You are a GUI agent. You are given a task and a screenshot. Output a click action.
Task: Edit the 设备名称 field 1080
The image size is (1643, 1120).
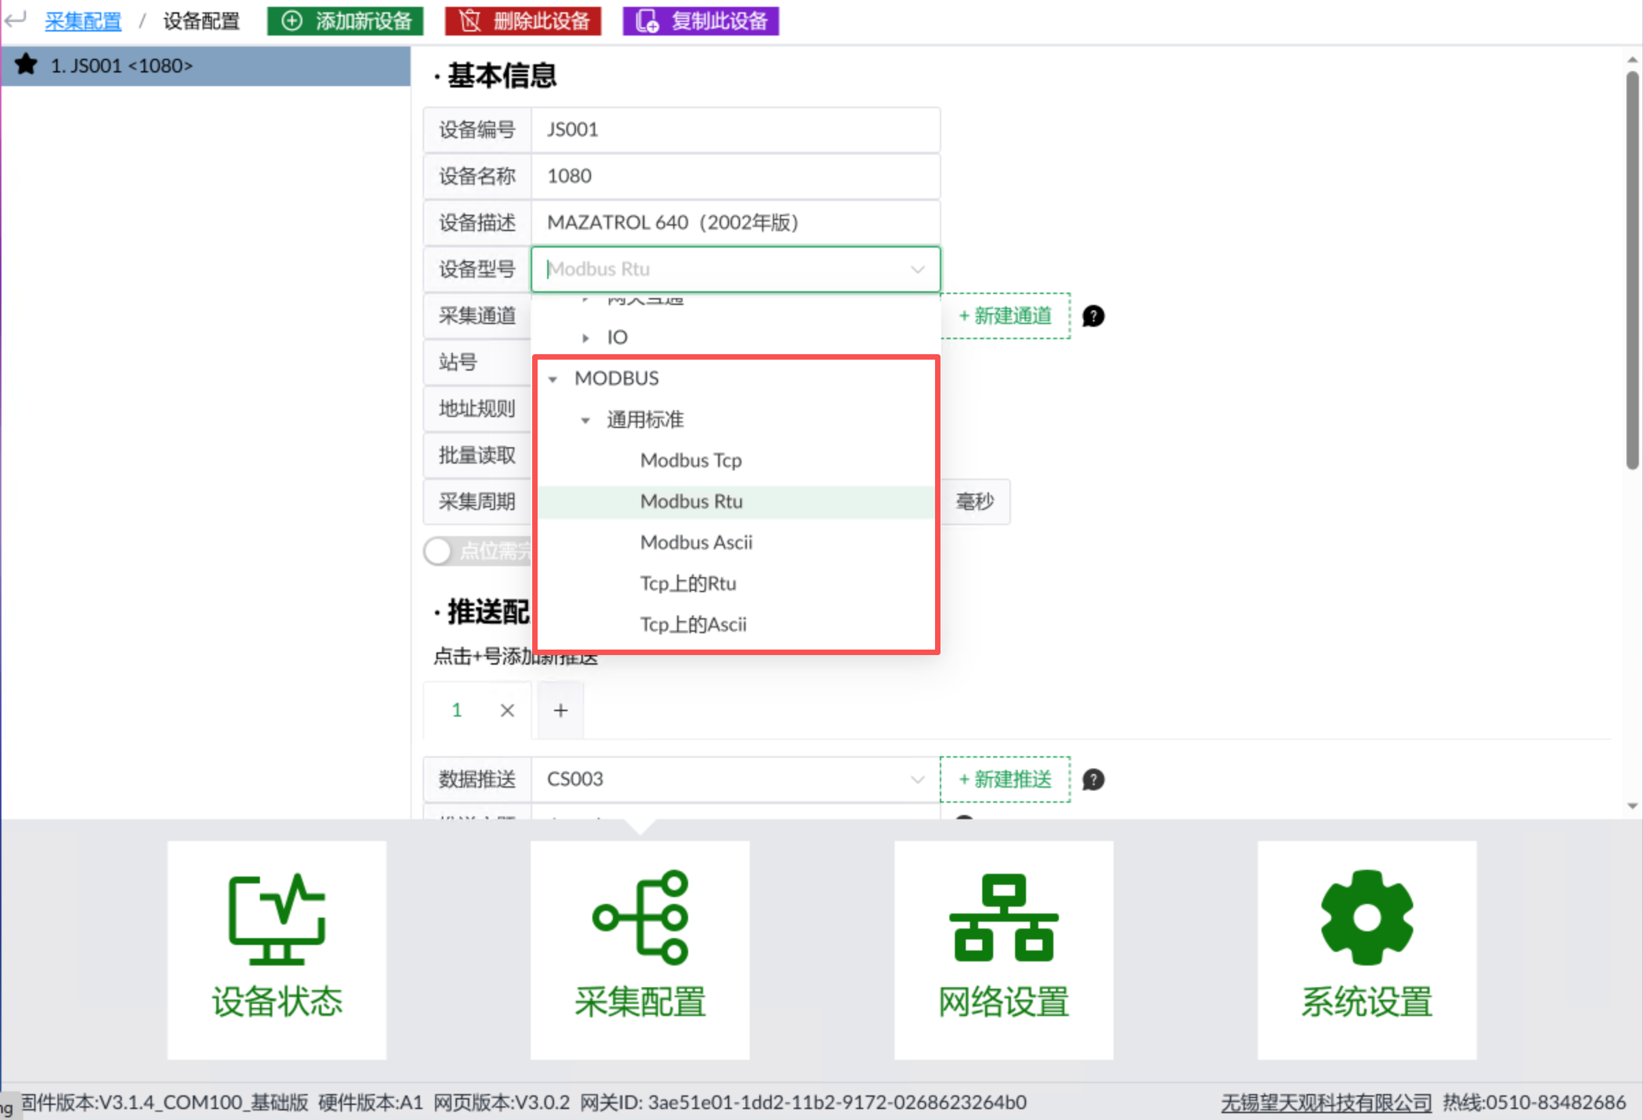pyautogui.click(x=735, y=176)
